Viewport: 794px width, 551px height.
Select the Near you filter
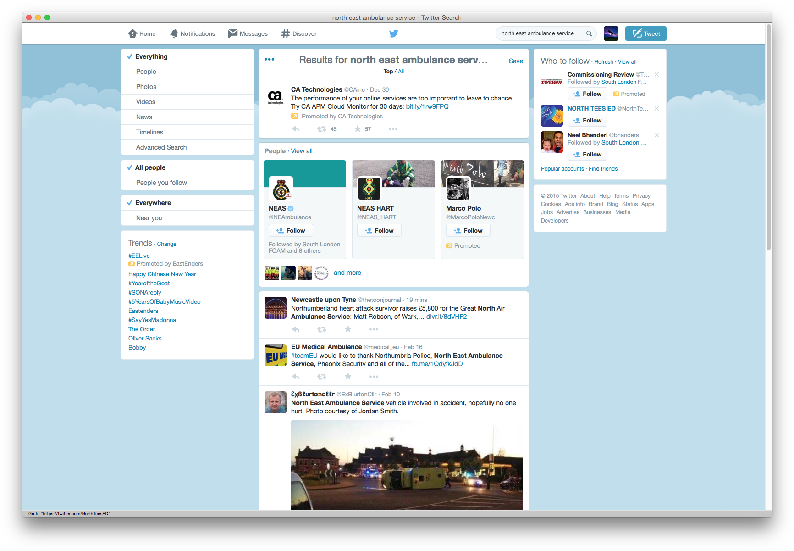pos(149,217)
